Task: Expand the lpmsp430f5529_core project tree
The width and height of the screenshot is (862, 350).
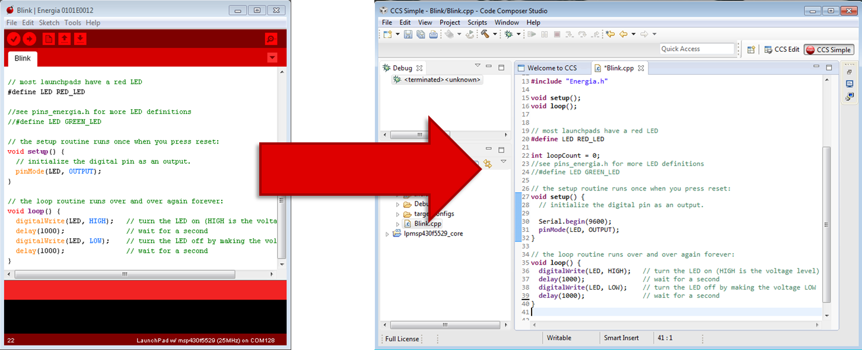Action: click(388, 234)
